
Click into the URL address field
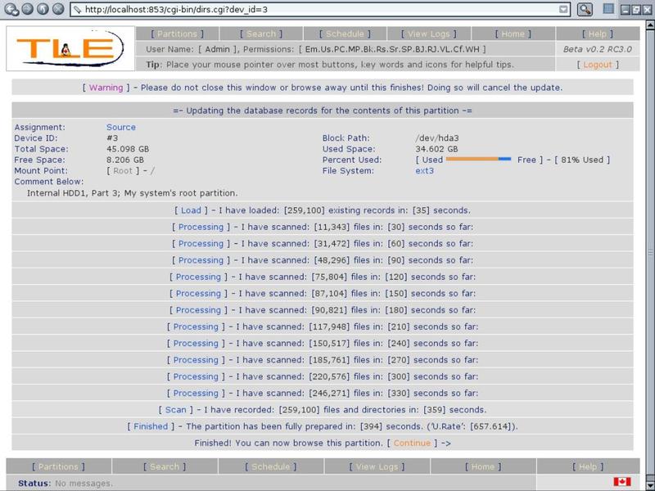311,10
